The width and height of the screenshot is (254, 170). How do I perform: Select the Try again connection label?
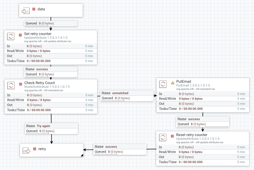43,126
